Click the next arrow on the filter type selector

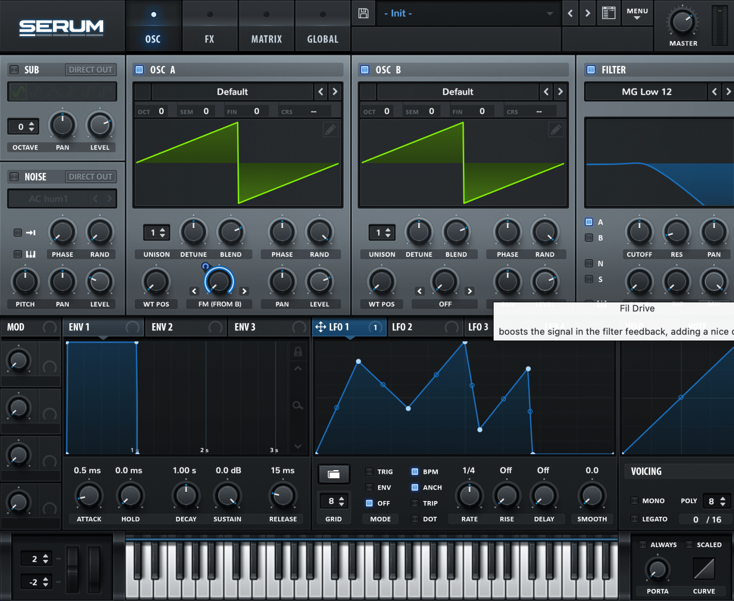728,91
